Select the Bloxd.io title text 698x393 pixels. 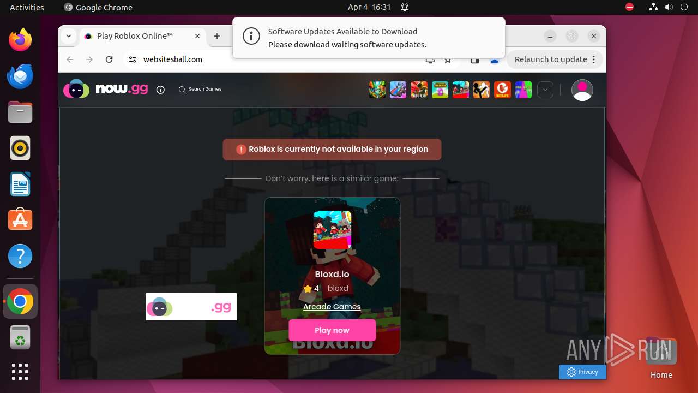pyautogui.click(x=332, y=275)
